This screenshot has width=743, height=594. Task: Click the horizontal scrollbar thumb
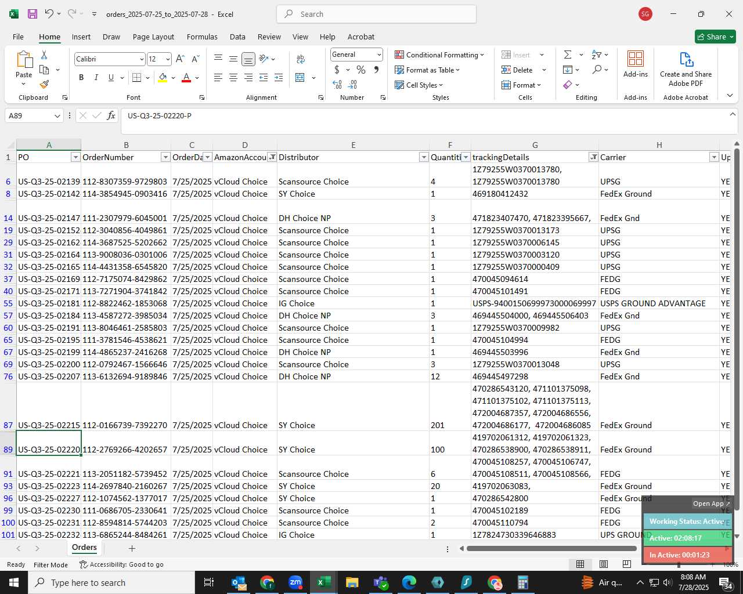pos(551,548)
